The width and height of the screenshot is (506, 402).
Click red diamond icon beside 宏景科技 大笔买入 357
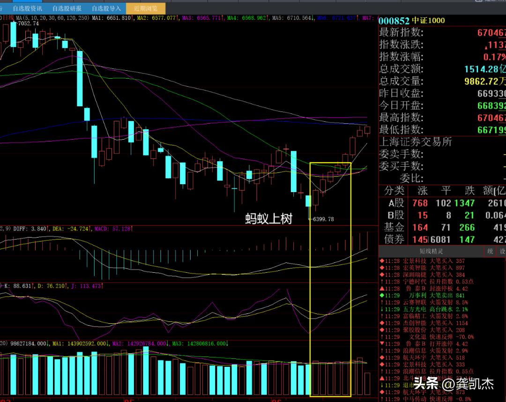click(x=381, y=261)
